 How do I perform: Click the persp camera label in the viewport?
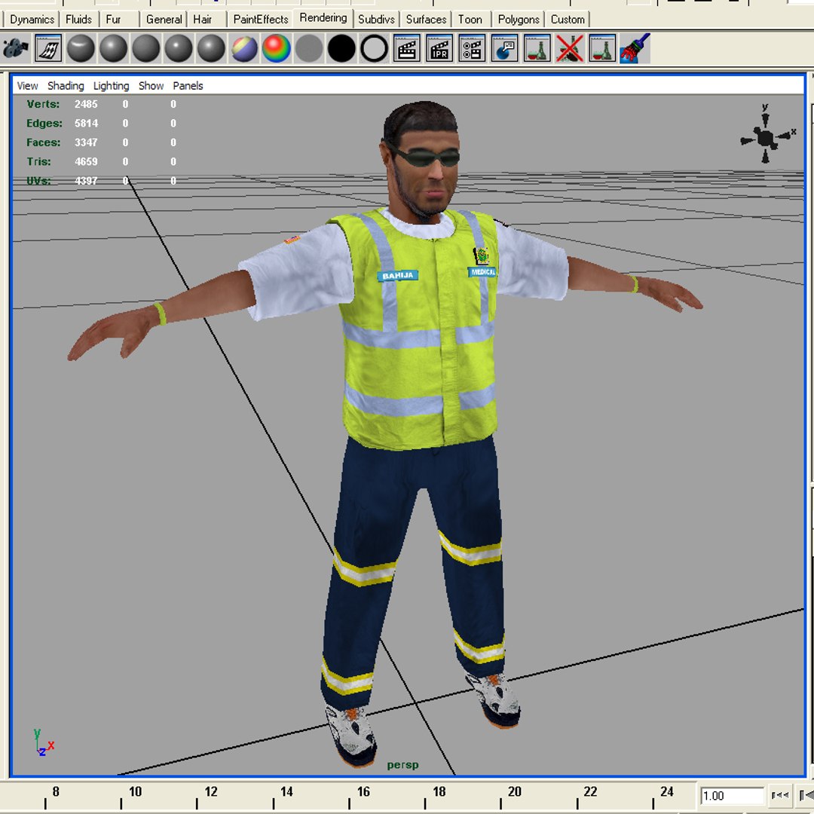click(402, 765)
